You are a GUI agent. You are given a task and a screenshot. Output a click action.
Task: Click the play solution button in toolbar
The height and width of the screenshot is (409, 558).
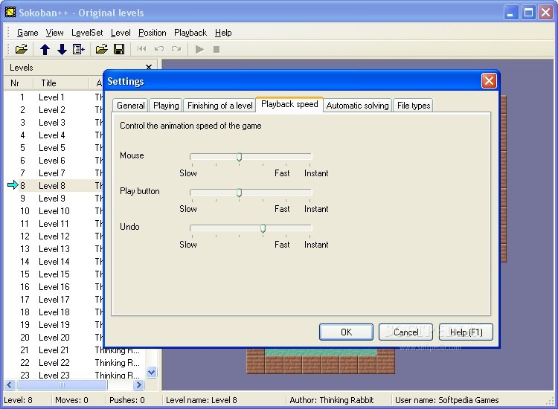pyautogui.click(x=199, y=49)
